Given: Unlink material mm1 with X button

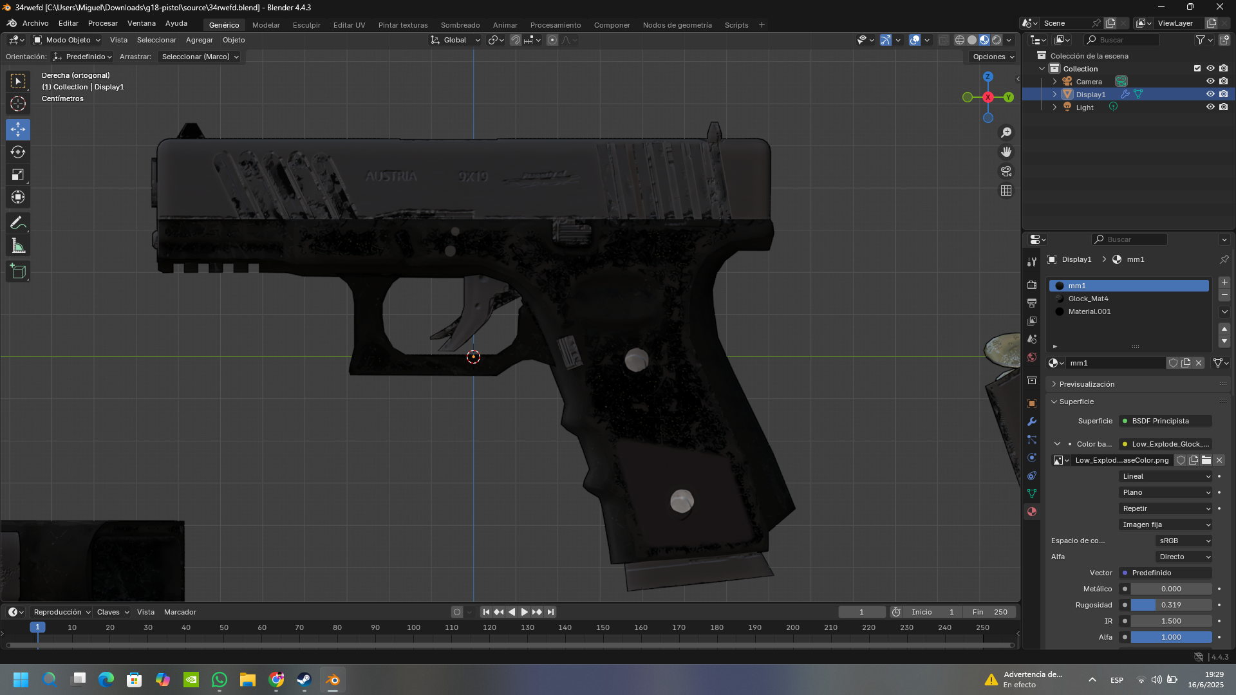Looking at the screenshot, I should [1199, 363].
